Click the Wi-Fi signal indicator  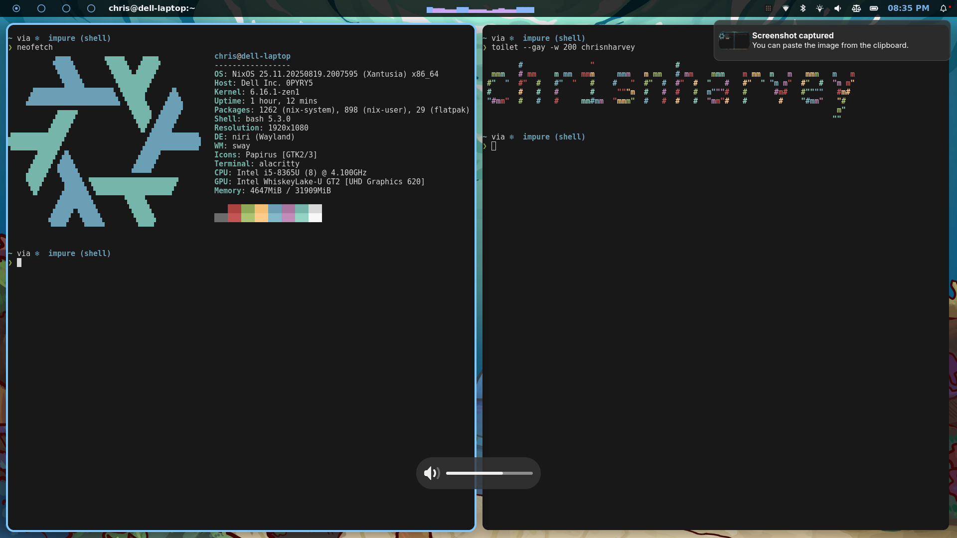(785, 8)
